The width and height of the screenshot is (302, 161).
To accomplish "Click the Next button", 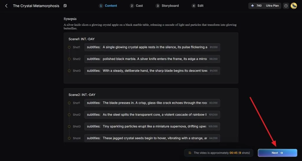I will click(278, 153).
